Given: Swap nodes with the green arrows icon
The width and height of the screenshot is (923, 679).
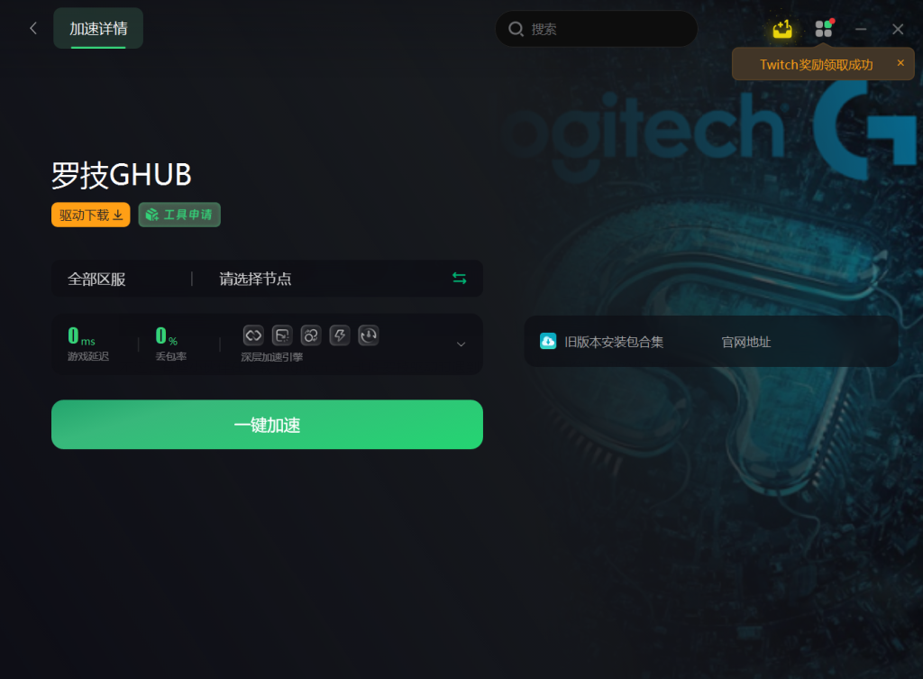Looking at the screenshot, I should [x=459, y=278].
